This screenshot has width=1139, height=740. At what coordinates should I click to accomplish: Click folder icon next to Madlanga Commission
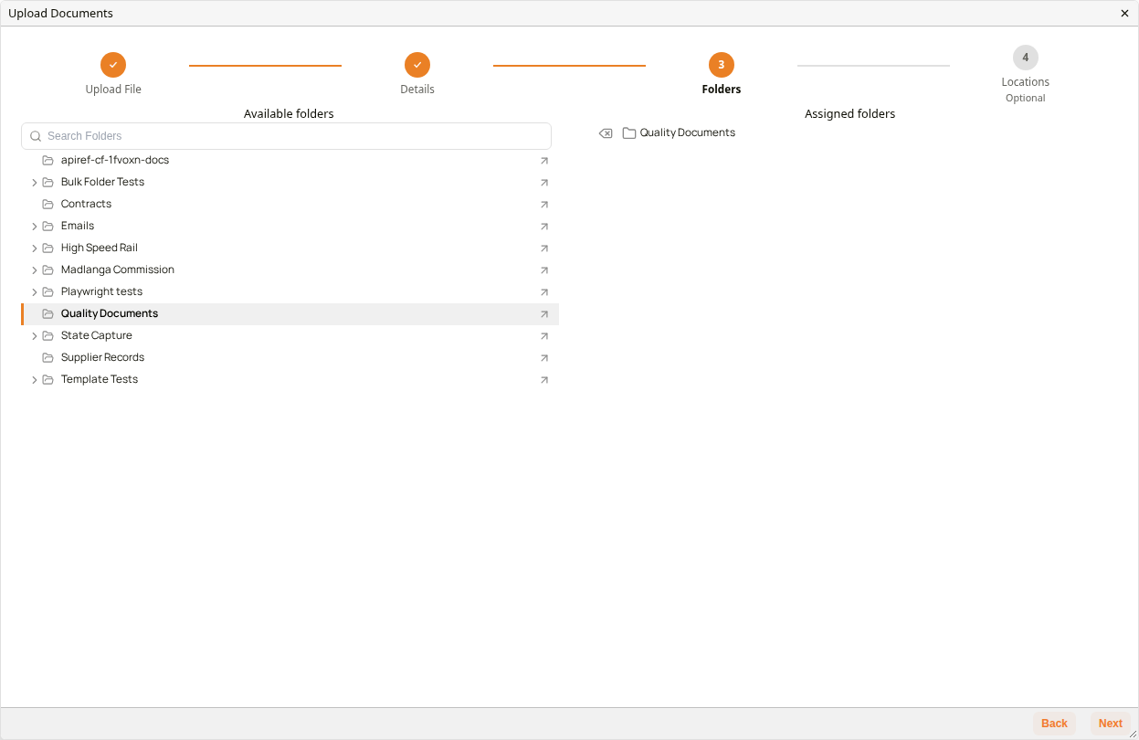(48, 270)
